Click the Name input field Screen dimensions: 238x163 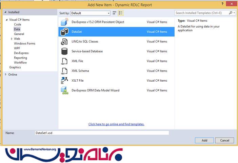pos(102,133)
